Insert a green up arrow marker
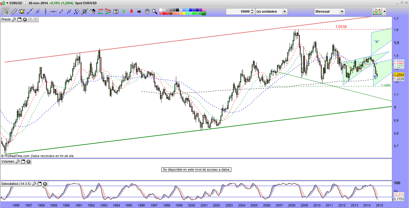Screen dimensions: 409x208 pos(124,12)
